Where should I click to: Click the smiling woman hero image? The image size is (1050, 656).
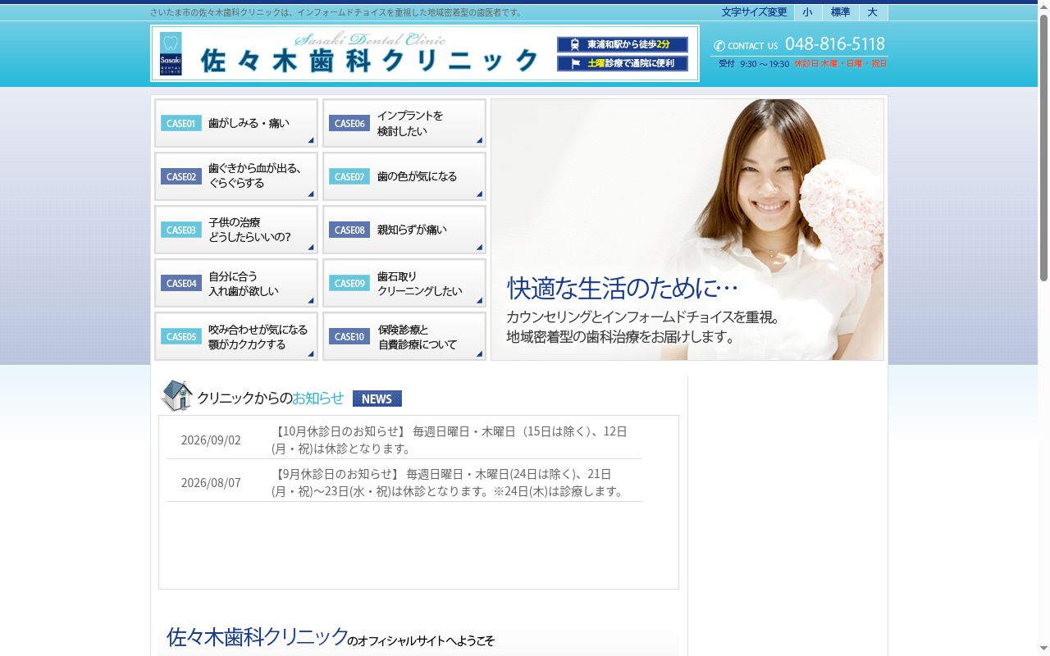point(687,230)
